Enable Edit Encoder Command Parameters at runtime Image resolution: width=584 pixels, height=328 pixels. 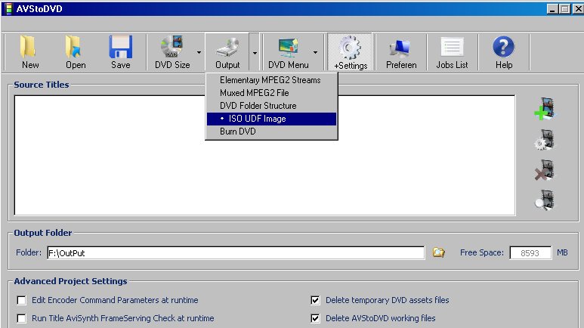click(22, 300)
